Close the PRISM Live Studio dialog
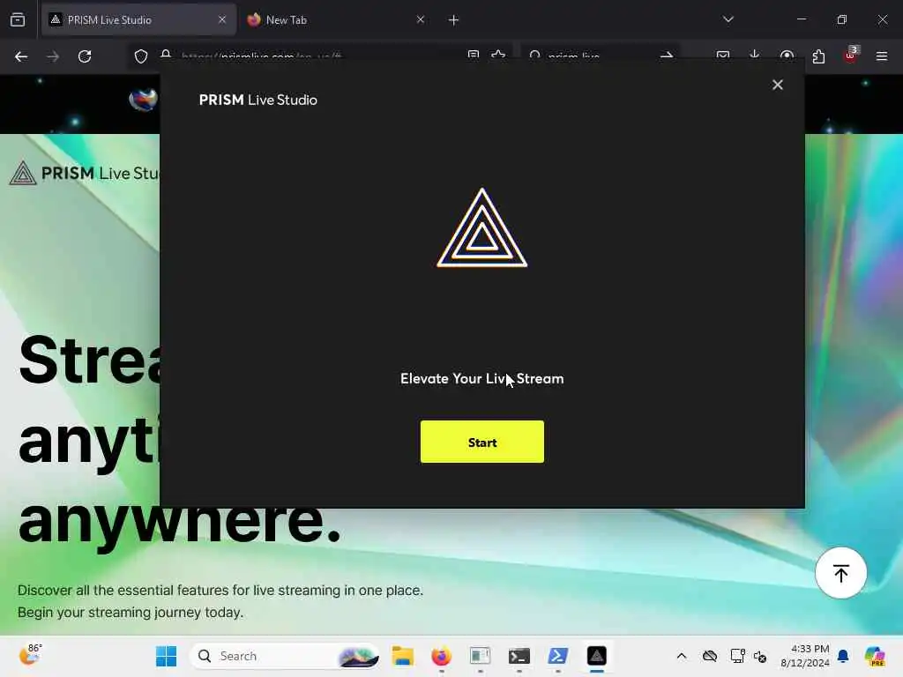This screenshot has width=903, height=677. [778, 85]
